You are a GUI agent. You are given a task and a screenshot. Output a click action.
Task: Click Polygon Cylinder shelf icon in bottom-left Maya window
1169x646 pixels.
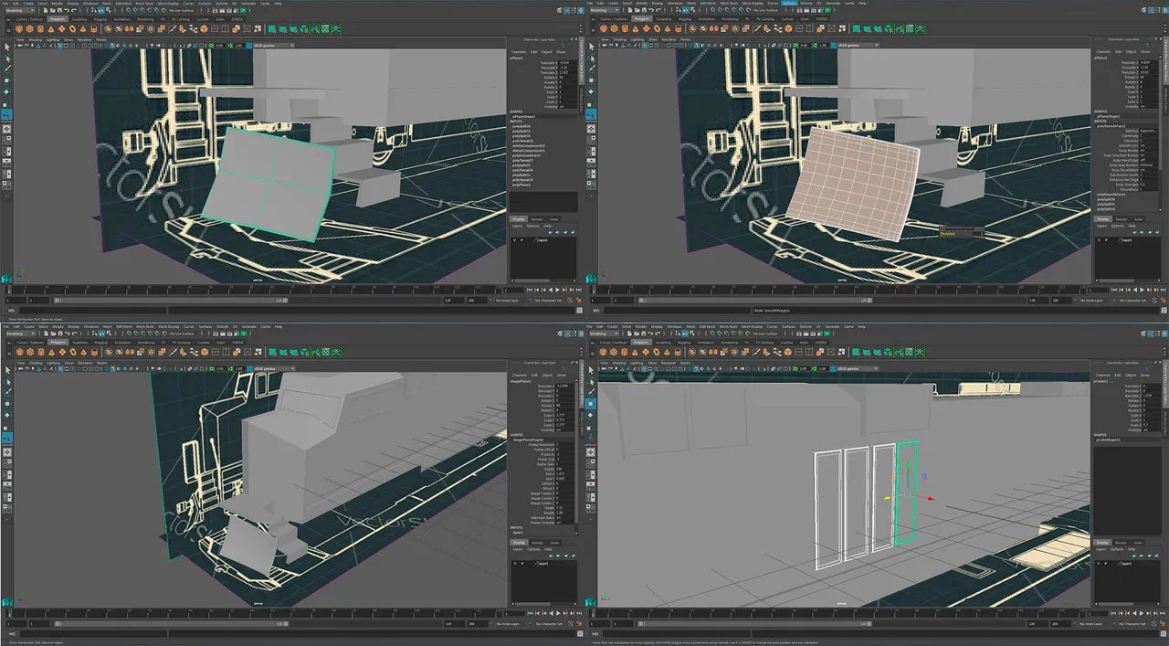[42, 351]
